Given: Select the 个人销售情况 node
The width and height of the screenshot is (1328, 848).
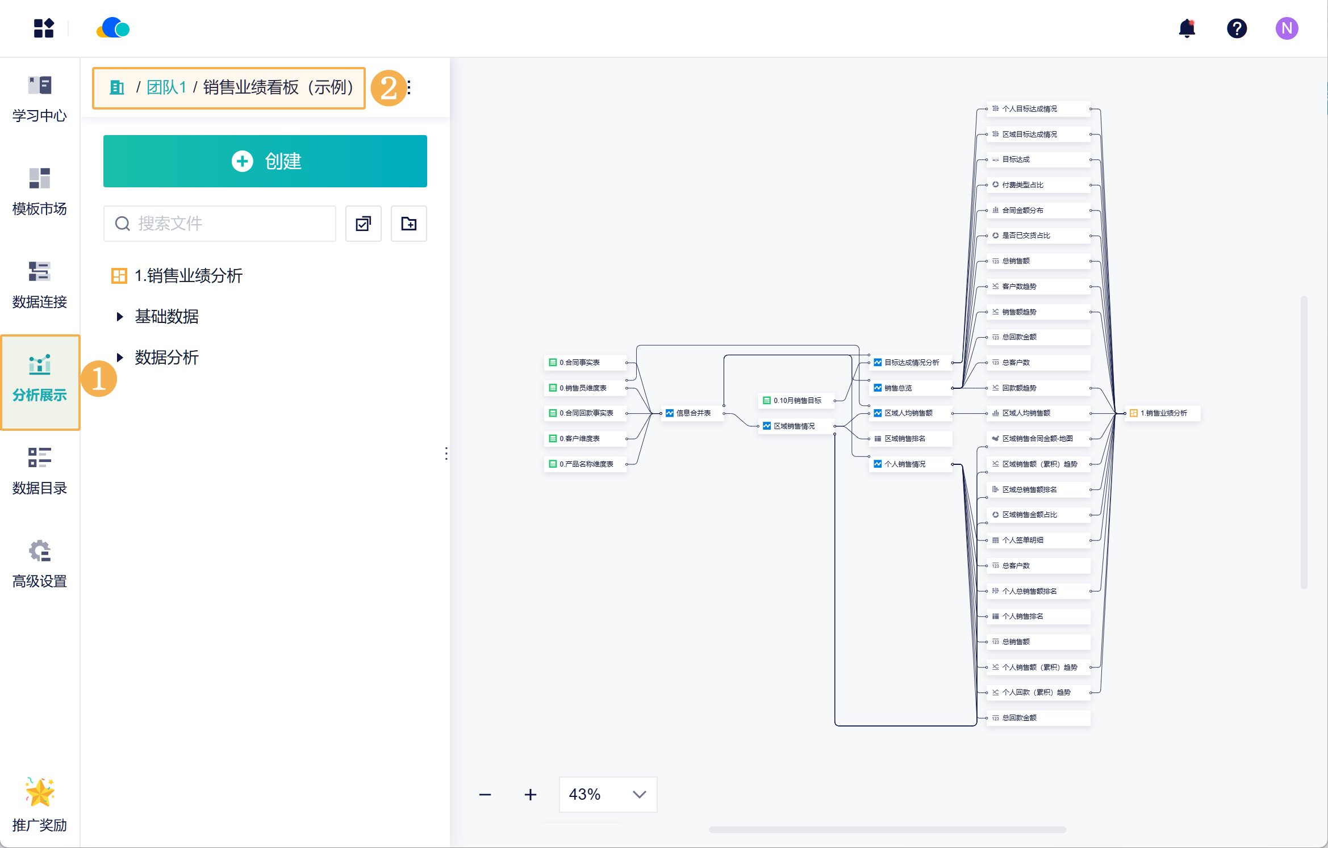Looking at the screenshot, I should [911, 464].
